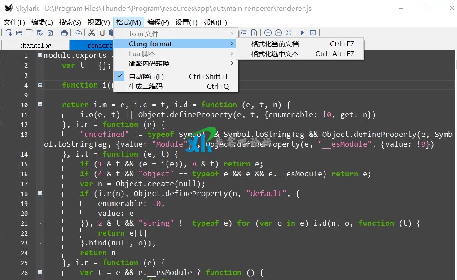This screenshot has height=280, width=457.
Task: Open the terminal console icon
Action: point(313,33)
